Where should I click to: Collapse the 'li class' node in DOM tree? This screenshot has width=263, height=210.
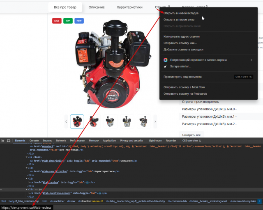[x=26, y=157]
